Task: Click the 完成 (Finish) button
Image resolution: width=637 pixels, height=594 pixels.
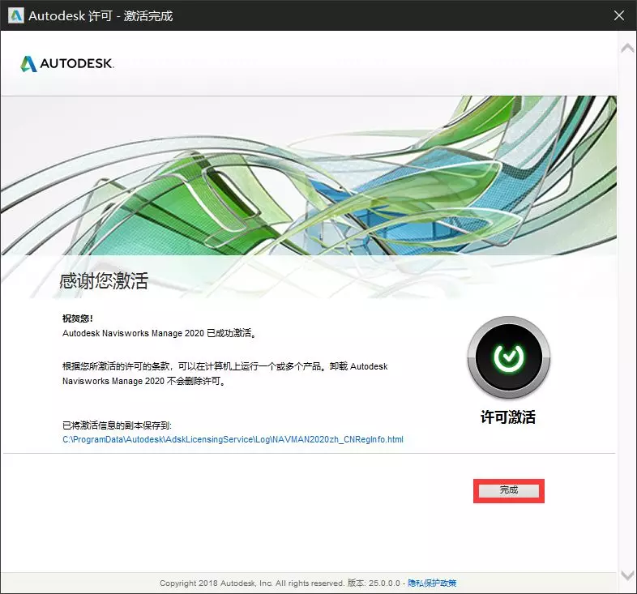Action: point(509,490)
